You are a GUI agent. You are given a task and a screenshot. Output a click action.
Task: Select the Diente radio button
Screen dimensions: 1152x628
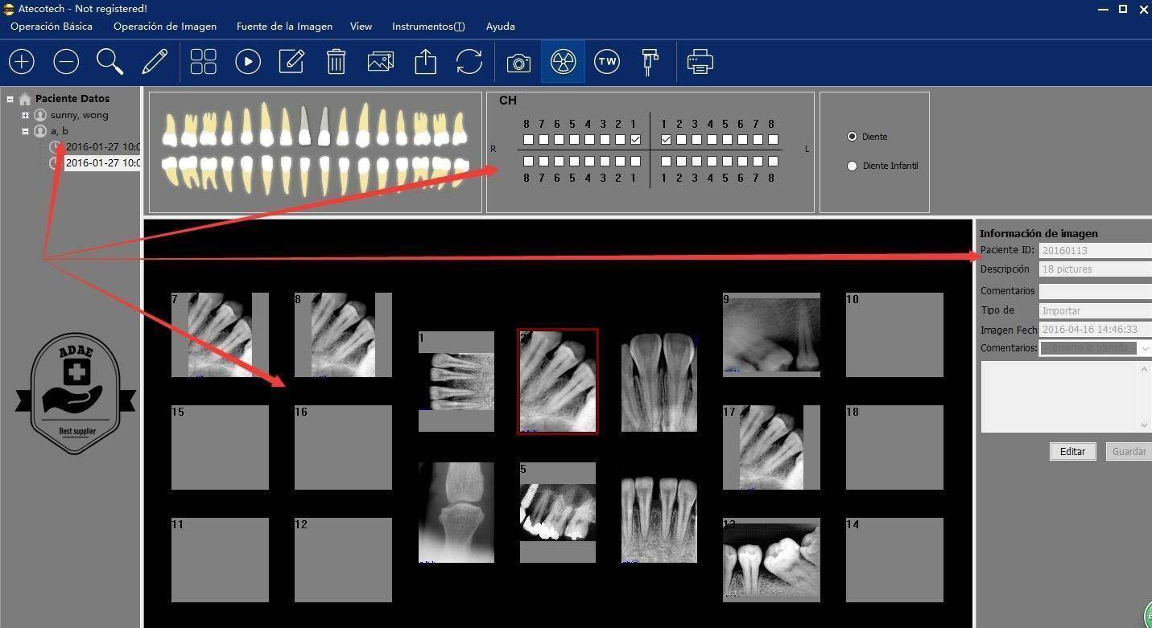point(852,137)
